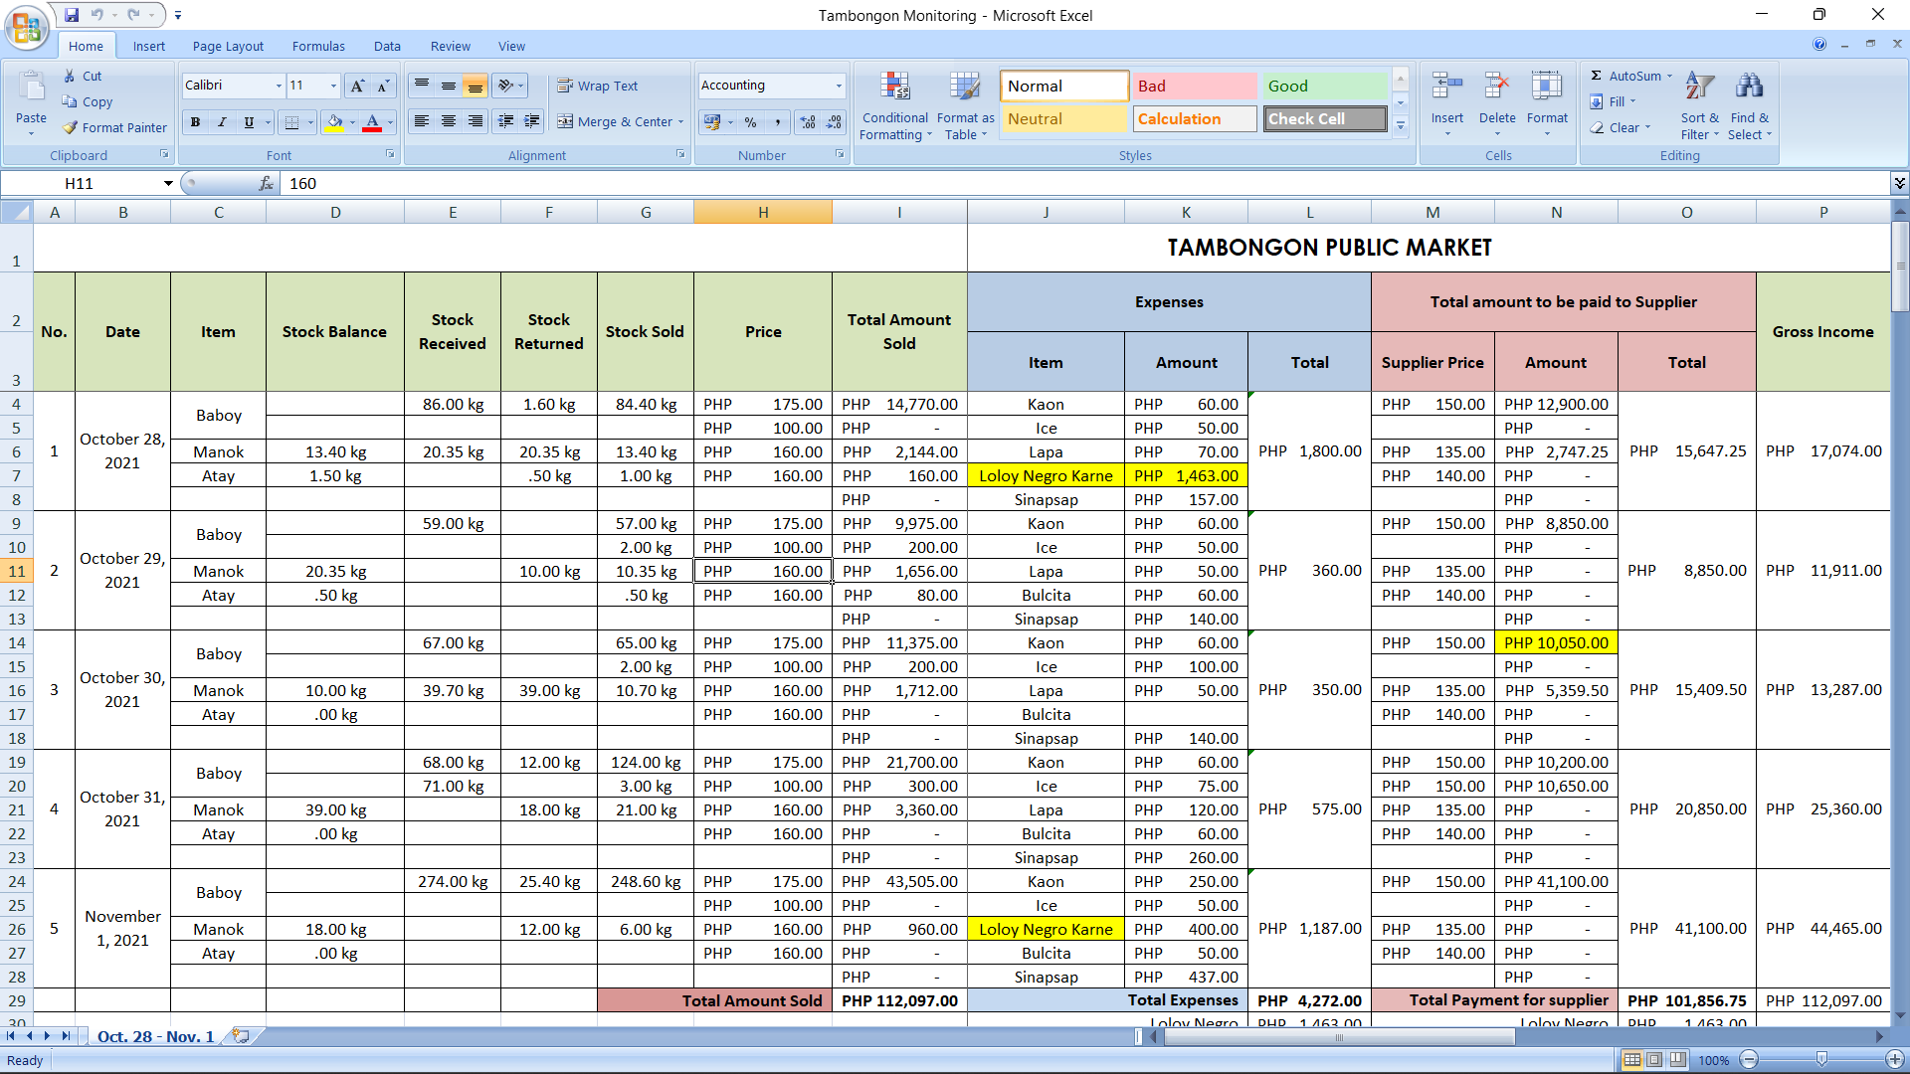1910x1074 pixels.
Task: Toggle Italic formatting
Action: pos(222,122)
